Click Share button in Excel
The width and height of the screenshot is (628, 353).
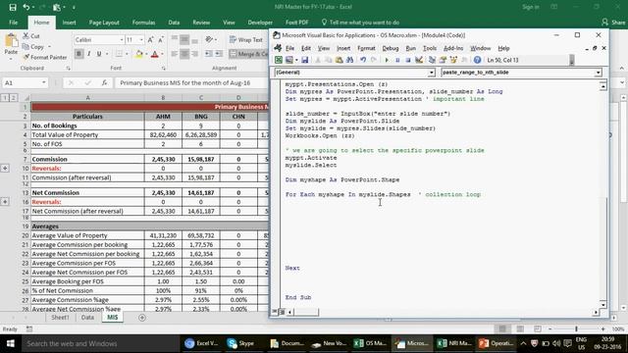point(613,23)
